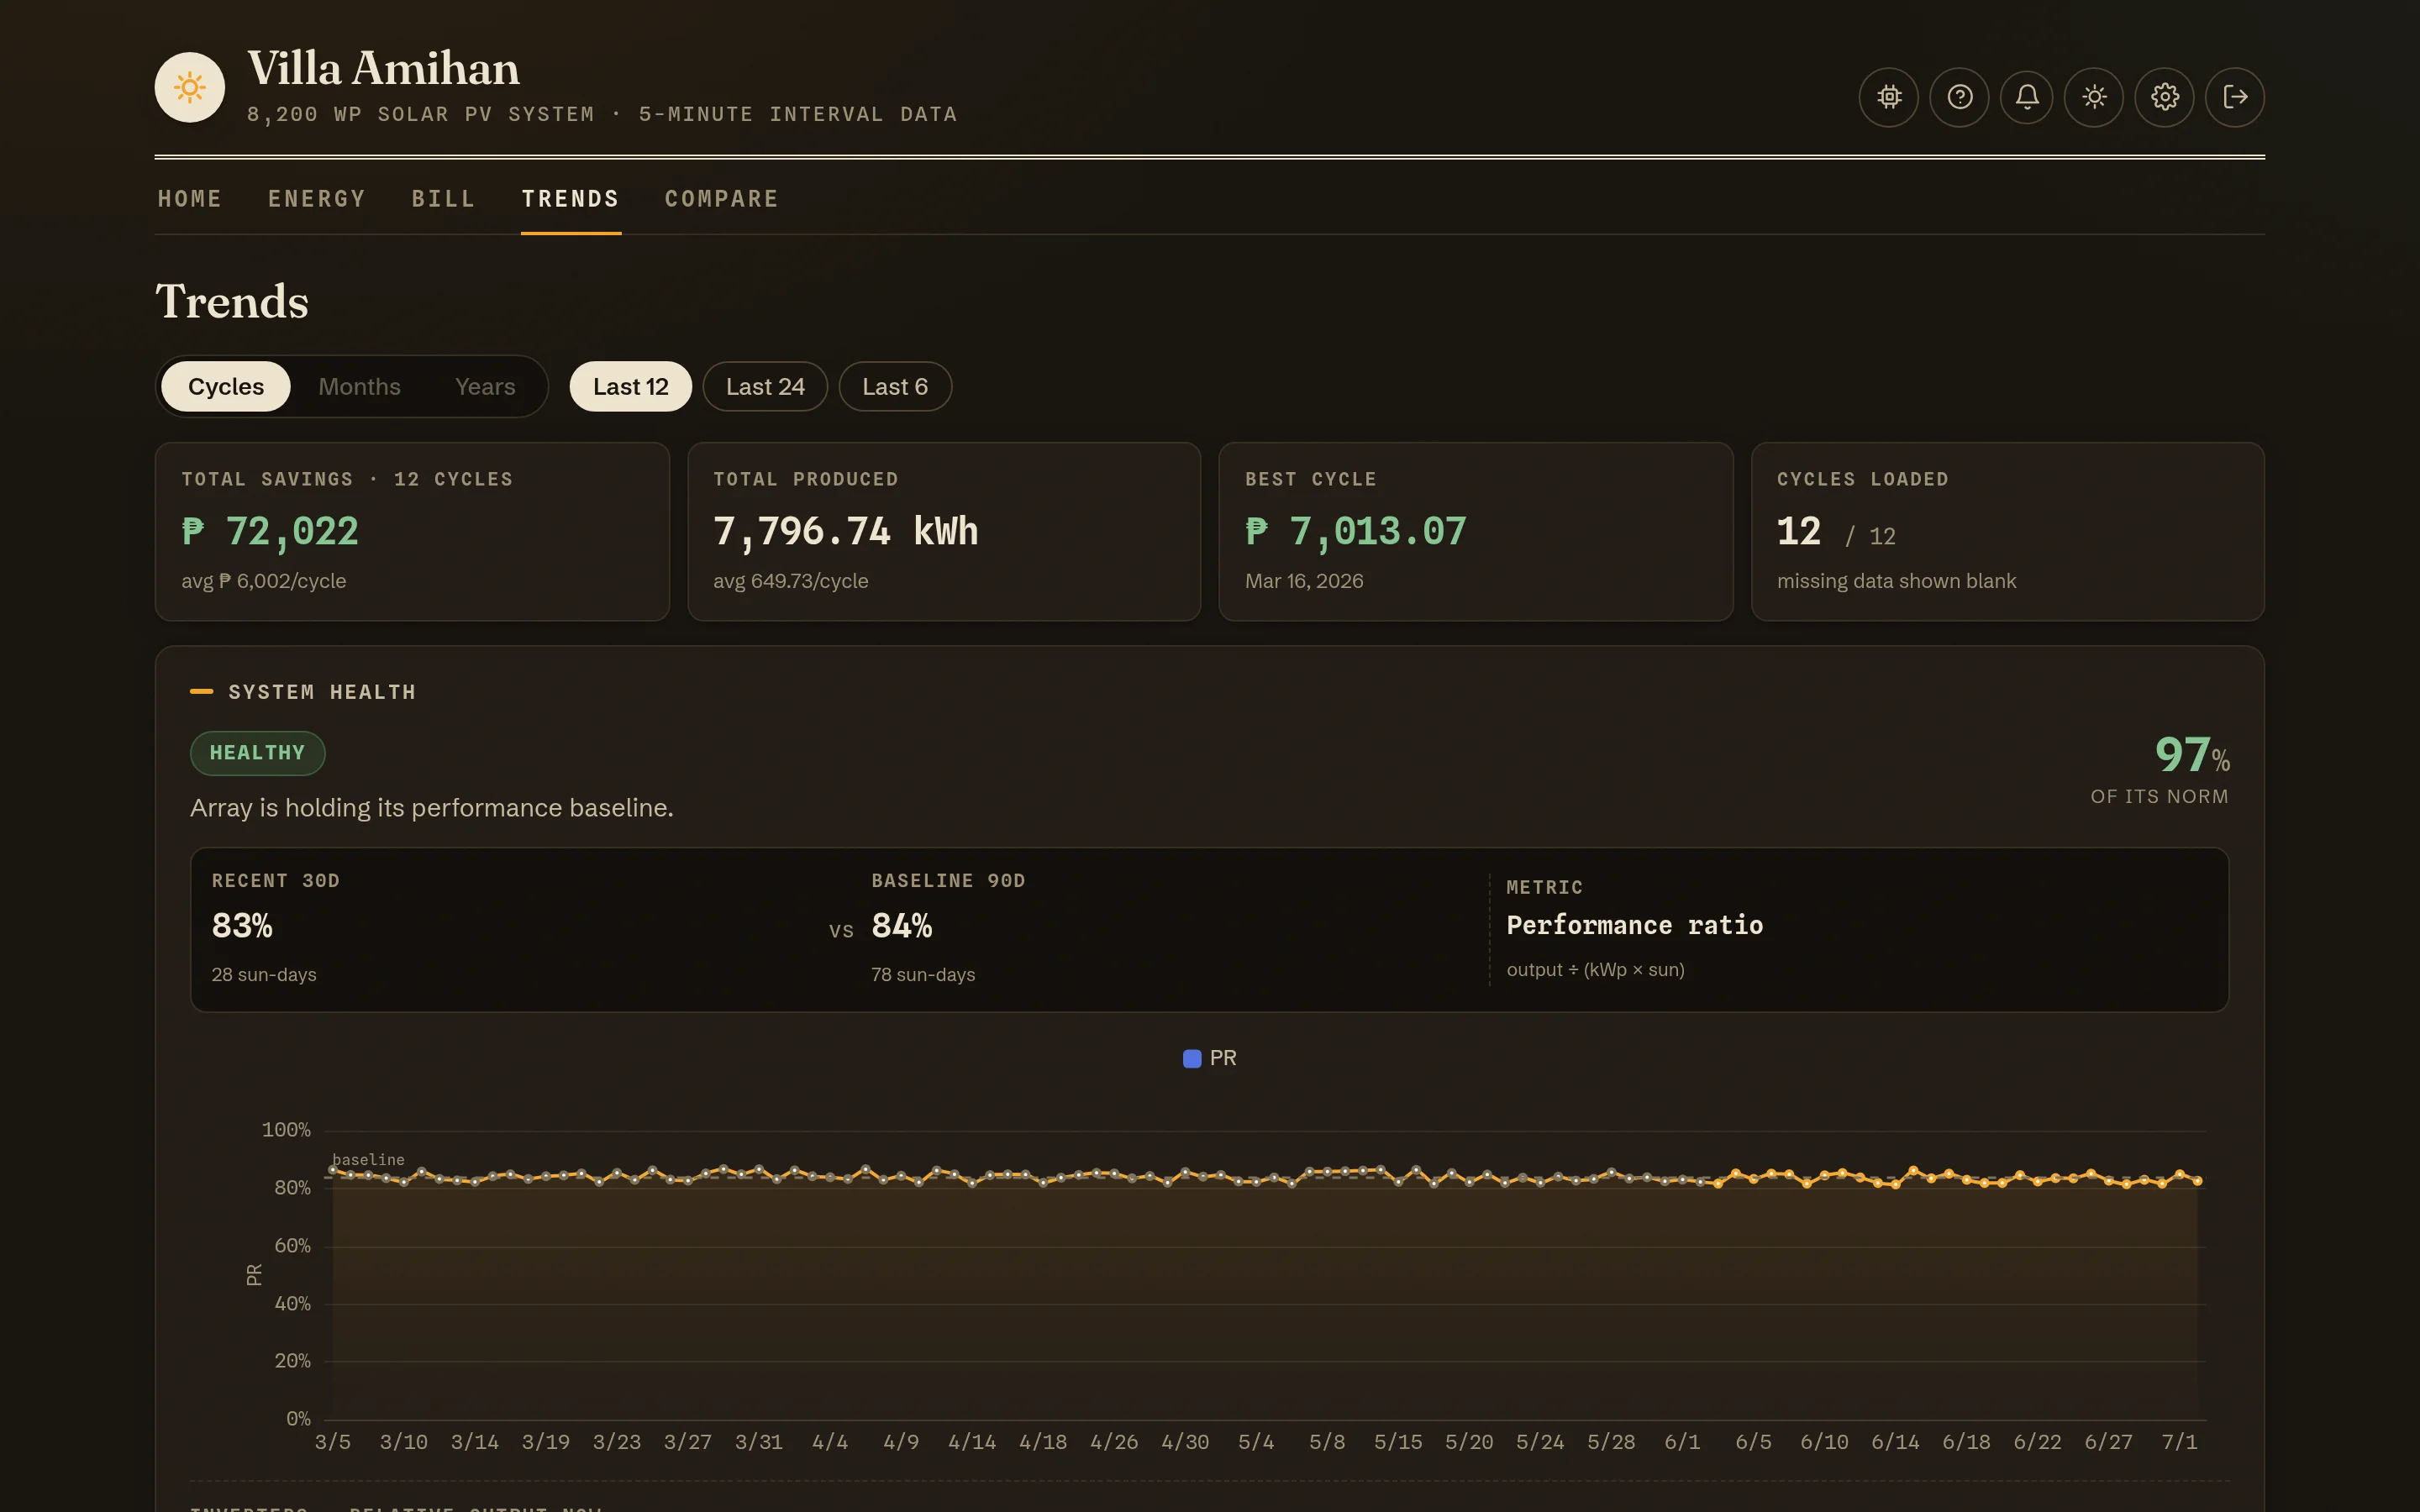Click the 97% of its norm figure
2420x1512 pixels.
(x=2191, y=755)
